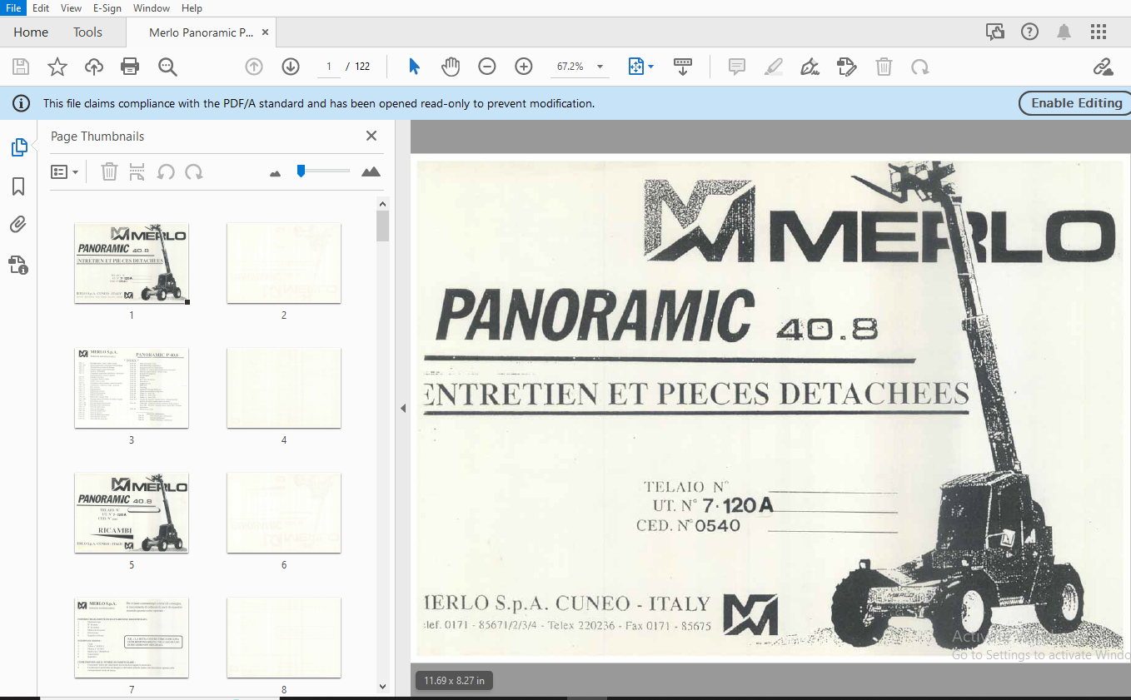Image resolution: width=1131 pixels, height=700 pixels.
Task: Click the thumbnails scrollbar down arrow
Action: pos(383,687)
